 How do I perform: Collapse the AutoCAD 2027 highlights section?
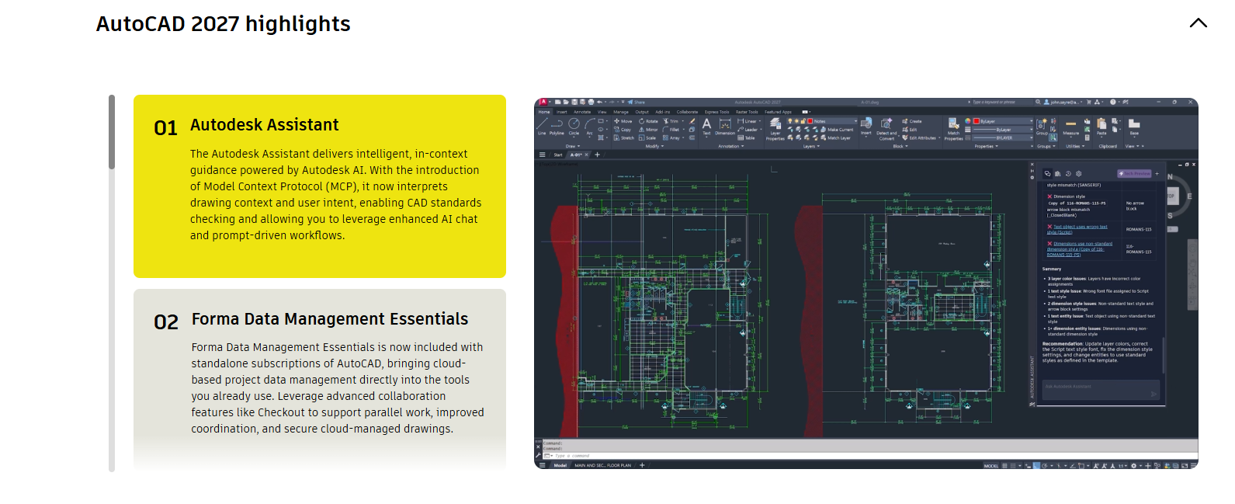click(1198, 23)
